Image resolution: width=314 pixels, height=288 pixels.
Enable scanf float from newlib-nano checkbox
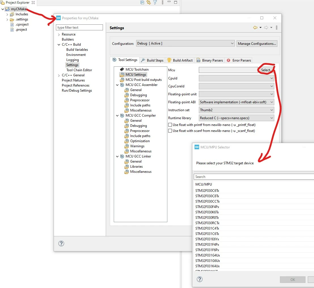coord(170,131)
